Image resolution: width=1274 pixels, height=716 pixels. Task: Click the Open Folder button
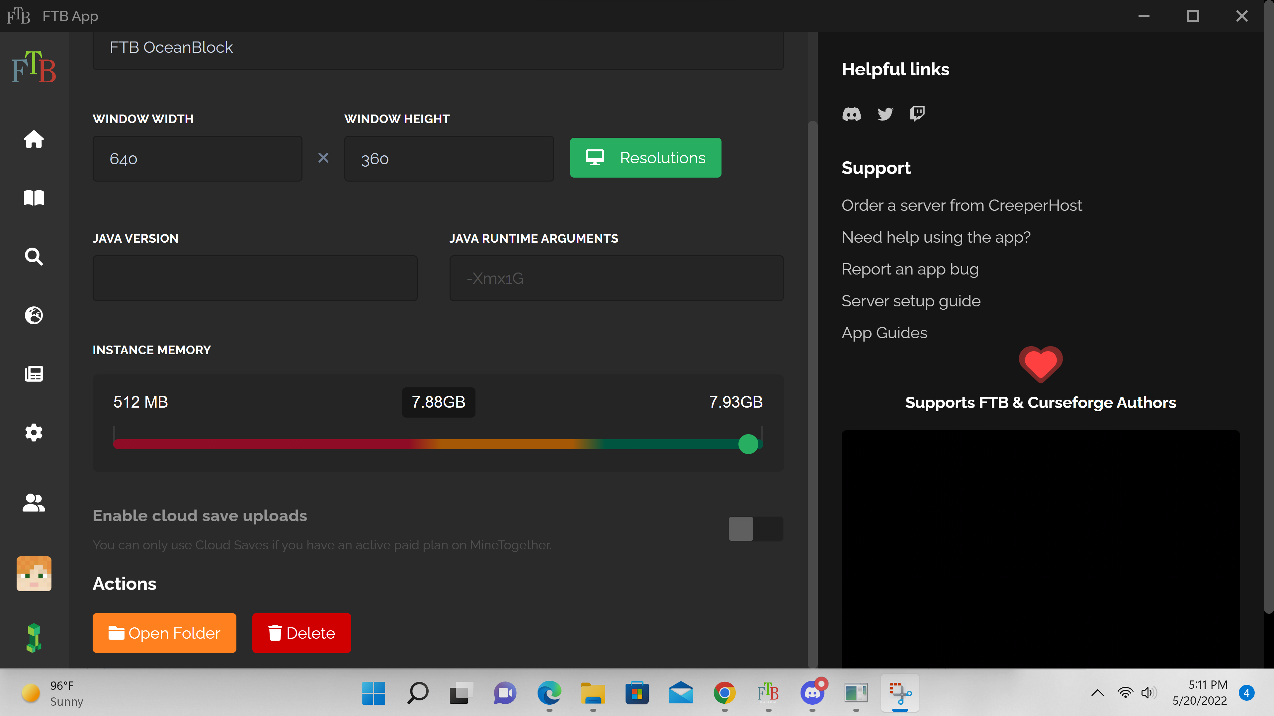(164, 633)
